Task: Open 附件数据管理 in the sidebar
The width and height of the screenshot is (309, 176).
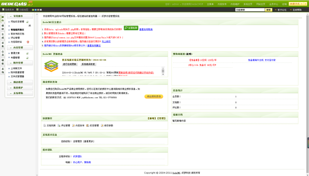Action: 17,73
